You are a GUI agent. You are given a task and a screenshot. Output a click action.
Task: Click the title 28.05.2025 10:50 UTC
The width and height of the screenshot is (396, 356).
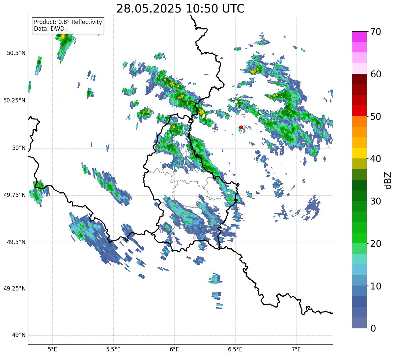click(x=181, y=9)
